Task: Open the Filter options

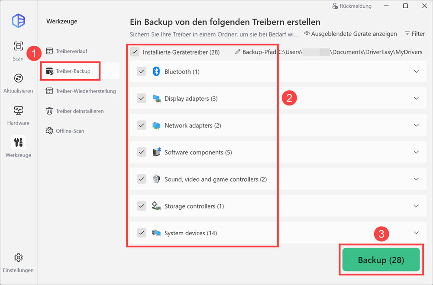Action: point(414,34)
